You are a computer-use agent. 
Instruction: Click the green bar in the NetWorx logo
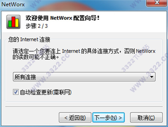10,24
